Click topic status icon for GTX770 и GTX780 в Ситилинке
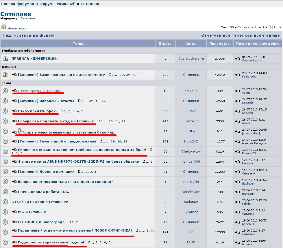The image size is (283, 248). [x=5, y=202]
